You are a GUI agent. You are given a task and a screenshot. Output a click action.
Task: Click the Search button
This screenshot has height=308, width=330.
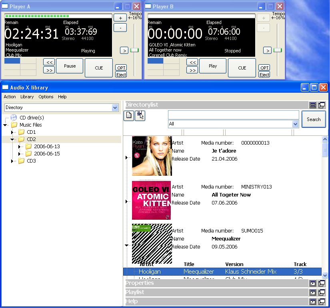pyautogui.click(x=314, y=119)
